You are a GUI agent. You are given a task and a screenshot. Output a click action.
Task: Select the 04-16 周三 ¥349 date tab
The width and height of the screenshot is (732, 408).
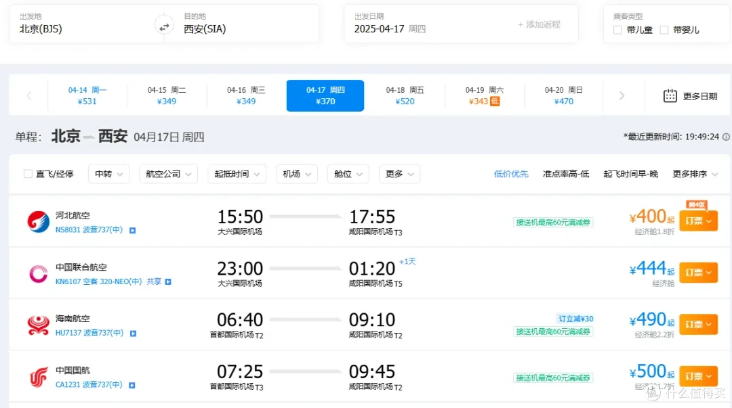(x=246, y=95)
